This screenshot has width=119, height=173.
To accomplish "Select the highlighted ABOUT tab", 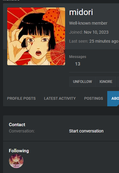I will click(113, 99).
